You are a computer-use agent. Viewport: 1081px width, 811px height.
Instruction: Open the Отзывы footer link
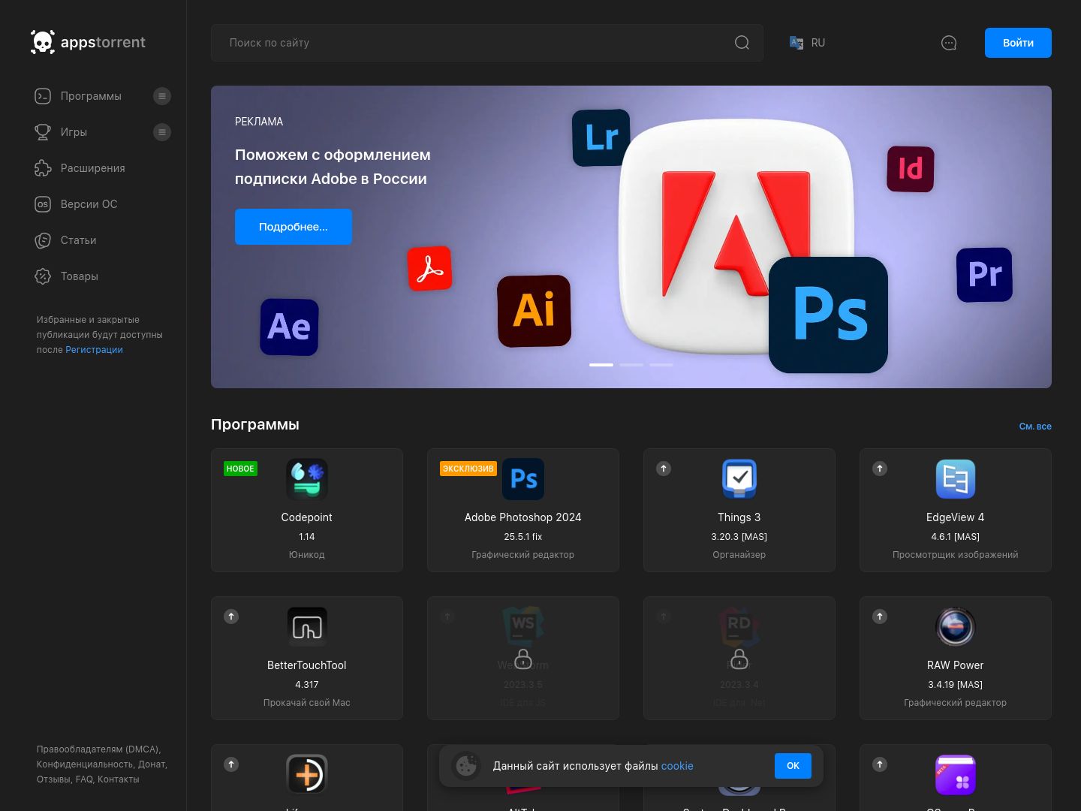pos(53,779)
